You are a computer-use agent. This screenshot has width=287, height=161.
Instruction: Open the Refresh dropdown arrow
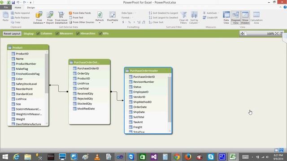click(100, 23)
